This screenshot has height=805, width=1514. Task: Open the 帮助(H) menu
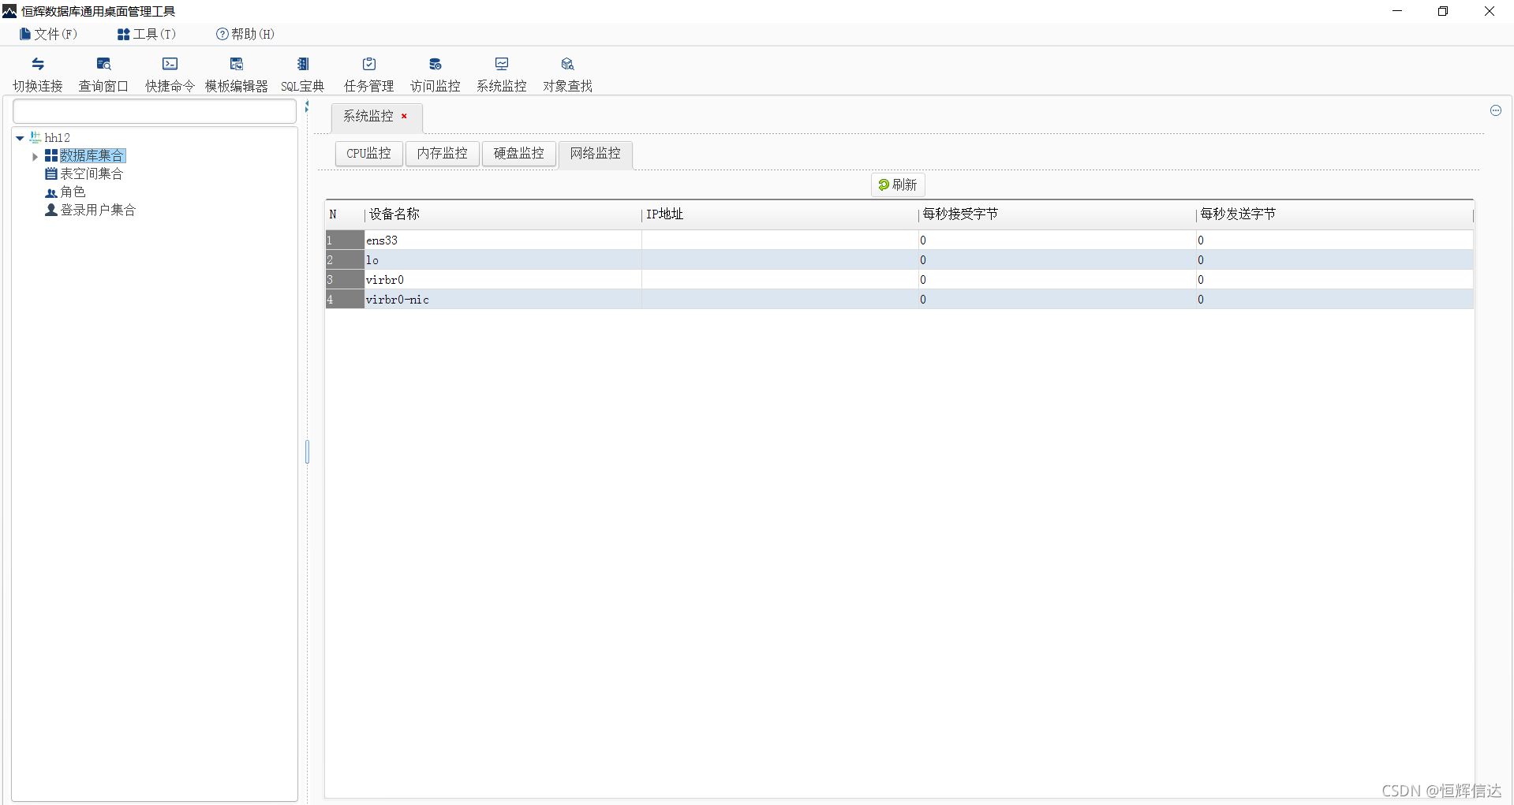[245, 34]
